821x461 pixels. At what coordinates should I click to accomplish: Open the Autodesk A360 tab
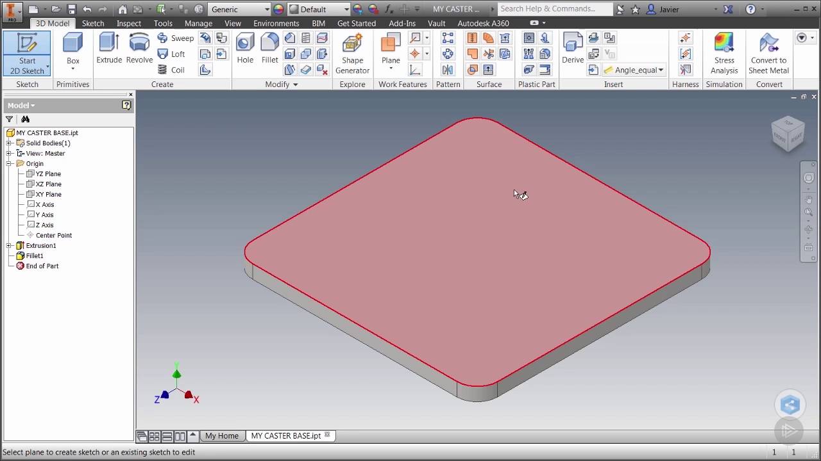483,23
